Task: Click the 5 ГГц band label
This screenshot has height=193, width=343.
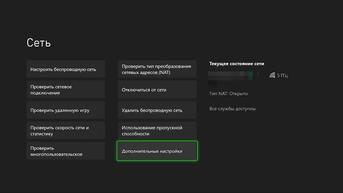Action: pyautogui.click(x=282, y=76)
